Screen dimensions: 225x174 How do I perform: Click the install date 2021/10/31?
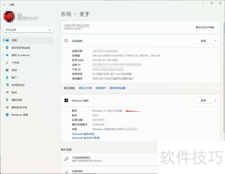click(99, 120)
